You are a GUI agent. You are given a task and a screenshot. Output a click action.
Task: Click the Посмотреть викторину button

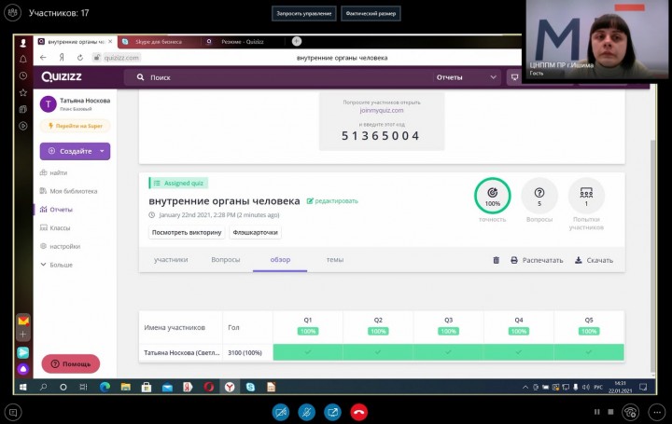pyautogui.click(x=187, y=232)
